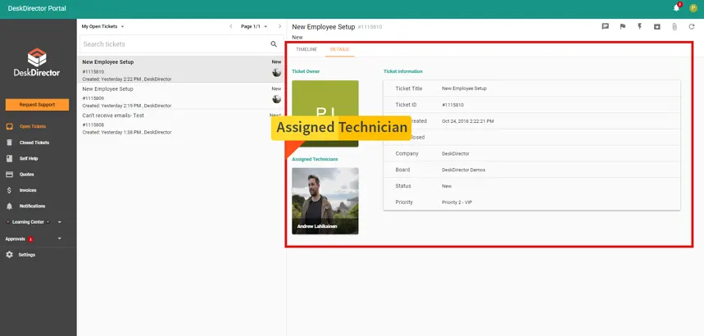The width and height of the screenshot is (704, 336).
Task: Click the lightning bolt quick action icon
Action: click(639, 26)
